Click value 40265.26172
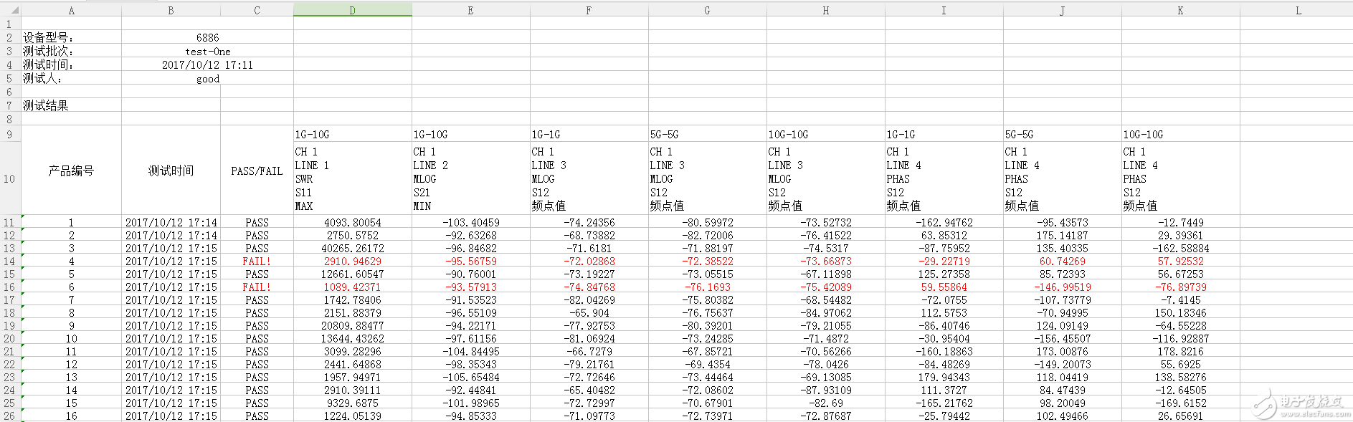The width and height of the screenshot is (1353, 422). click(352, 249)
